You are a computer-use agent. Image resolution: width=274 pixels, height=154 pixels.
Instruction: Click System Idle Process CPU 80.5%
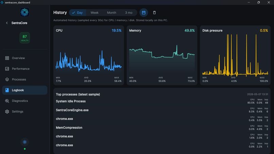pyautogui.click(x=251, y=103)
